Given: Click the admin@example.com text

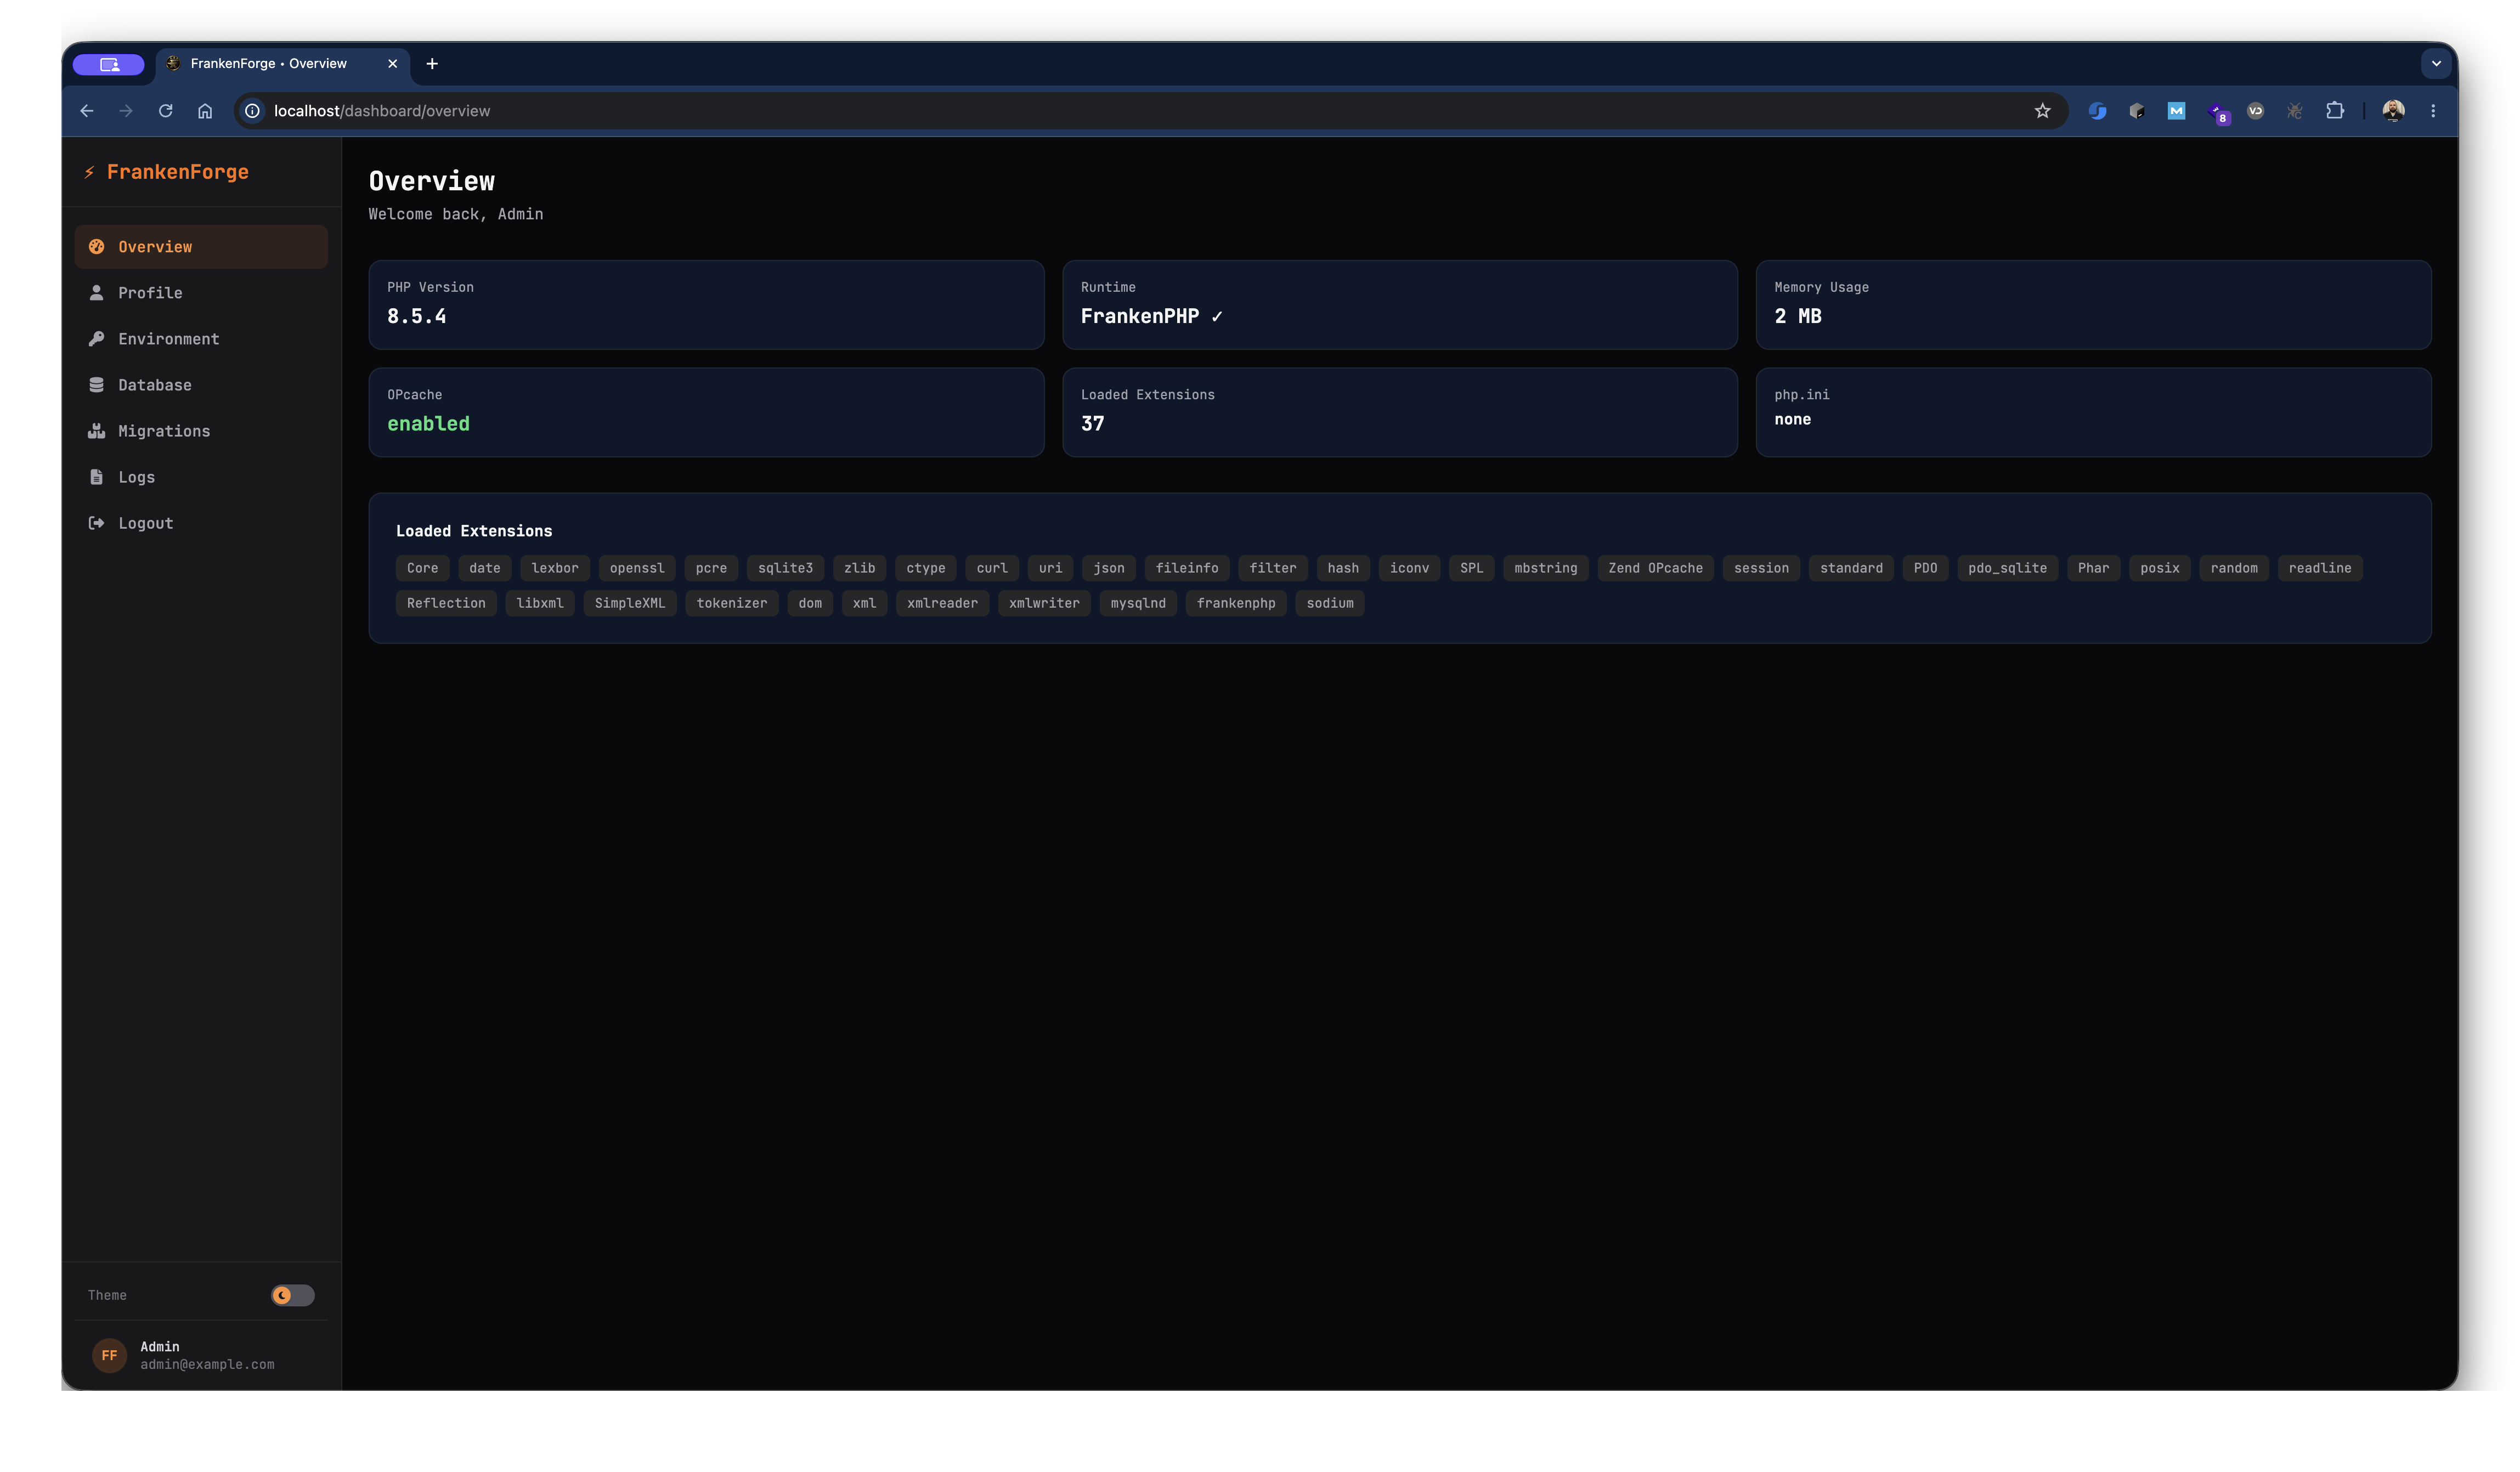Looking at the screenshot, I should tap(207, 1365).
